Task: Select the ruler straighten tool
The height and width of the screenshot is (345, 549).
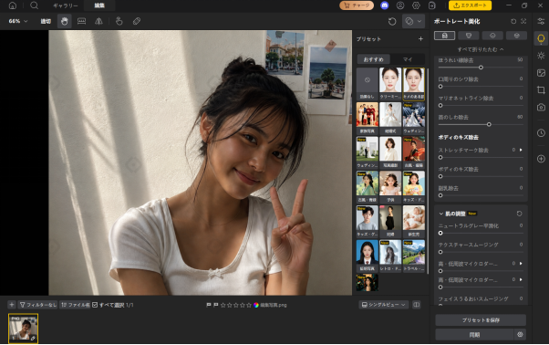Action: (x=81, y=21)
